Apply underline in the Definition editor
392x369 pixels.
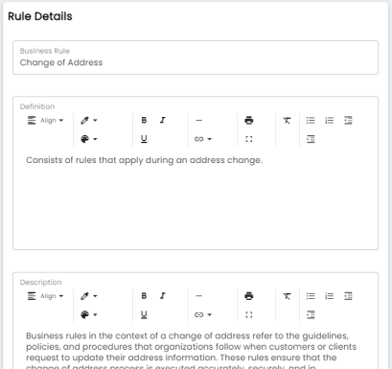144,139
